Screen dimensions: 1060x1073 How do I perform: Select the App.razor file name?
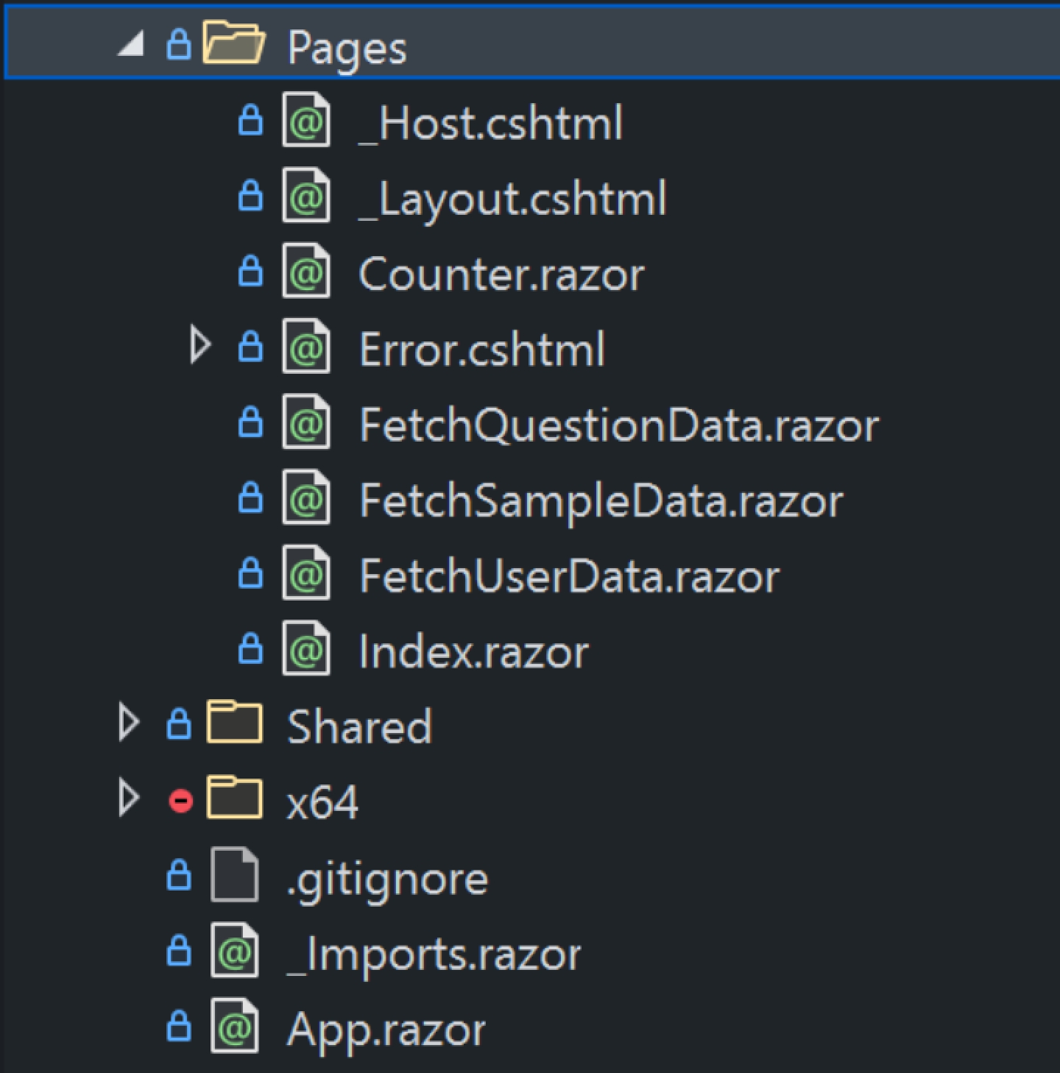(386, 1030)
